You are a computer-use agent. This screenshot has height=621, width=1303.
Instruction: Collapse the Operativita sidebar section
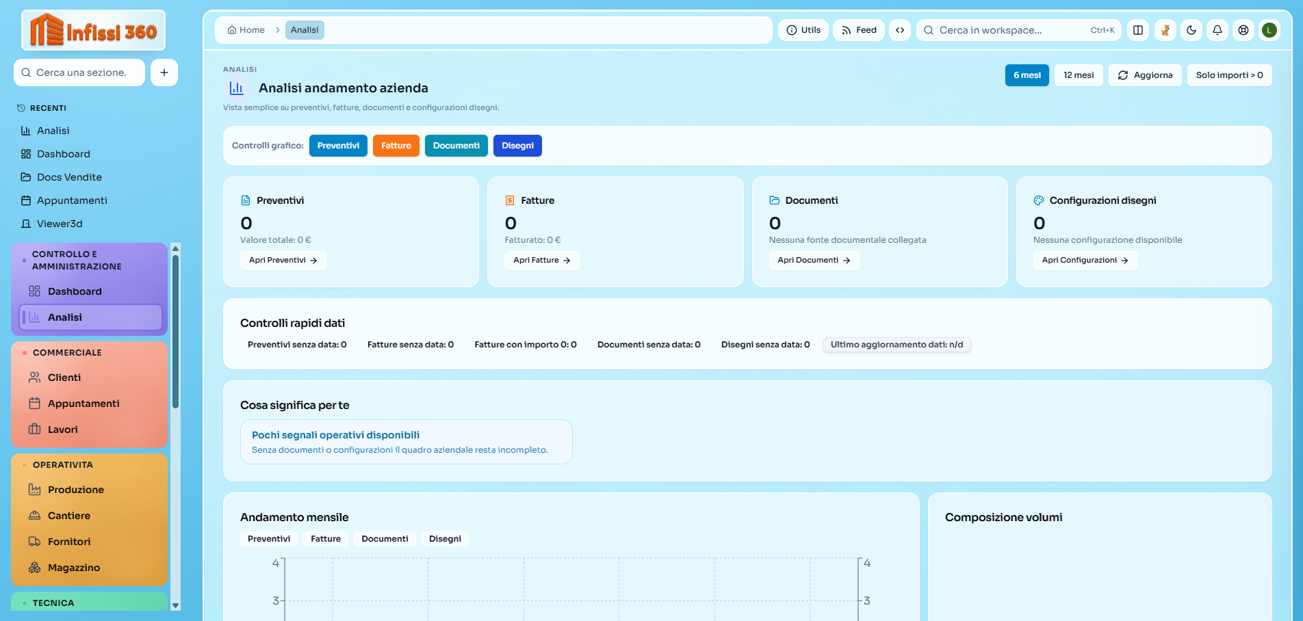63,465
